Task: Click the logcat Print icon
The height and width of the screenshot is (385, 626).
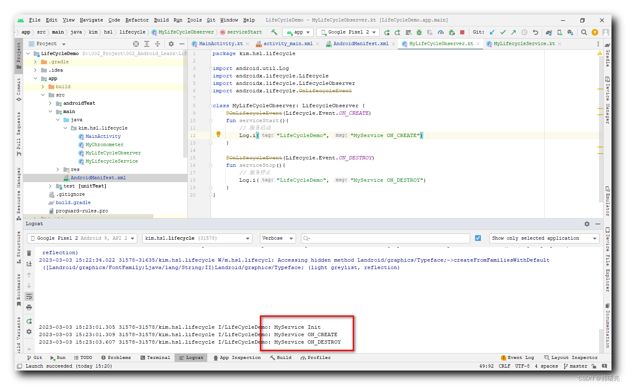Action: click(29, 307)
